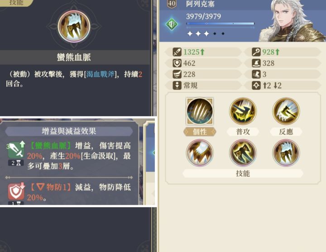Tap the green 蠻熊血脈 buff icon
Image resolution: width=326 pixels, height=252 pixels.
click(16, 150)
